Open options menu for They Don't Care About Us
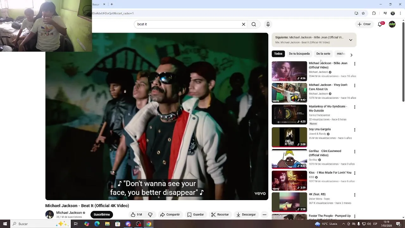Image resolution: width=405 pixels, height=228 pixels. 355,85
